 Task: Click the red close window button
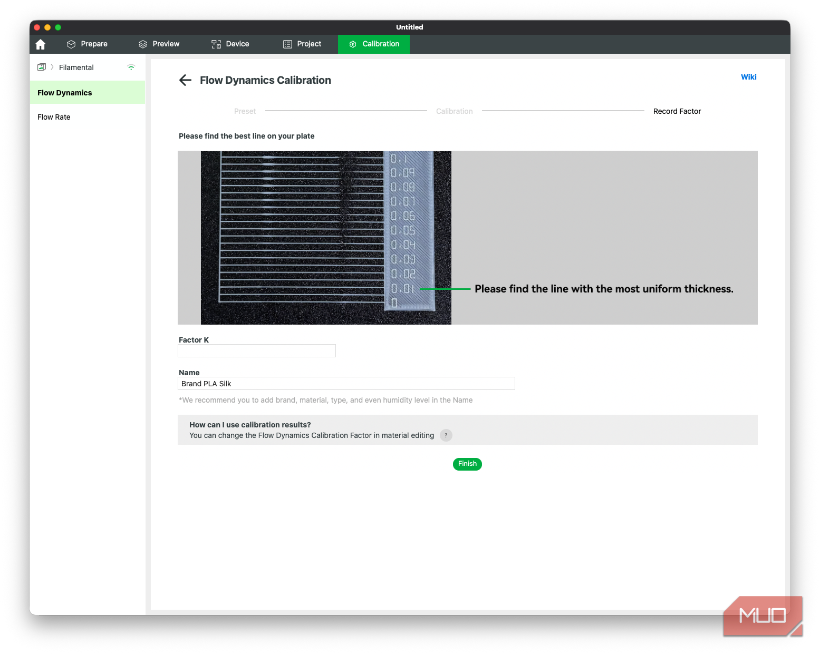tap(37, 27)
